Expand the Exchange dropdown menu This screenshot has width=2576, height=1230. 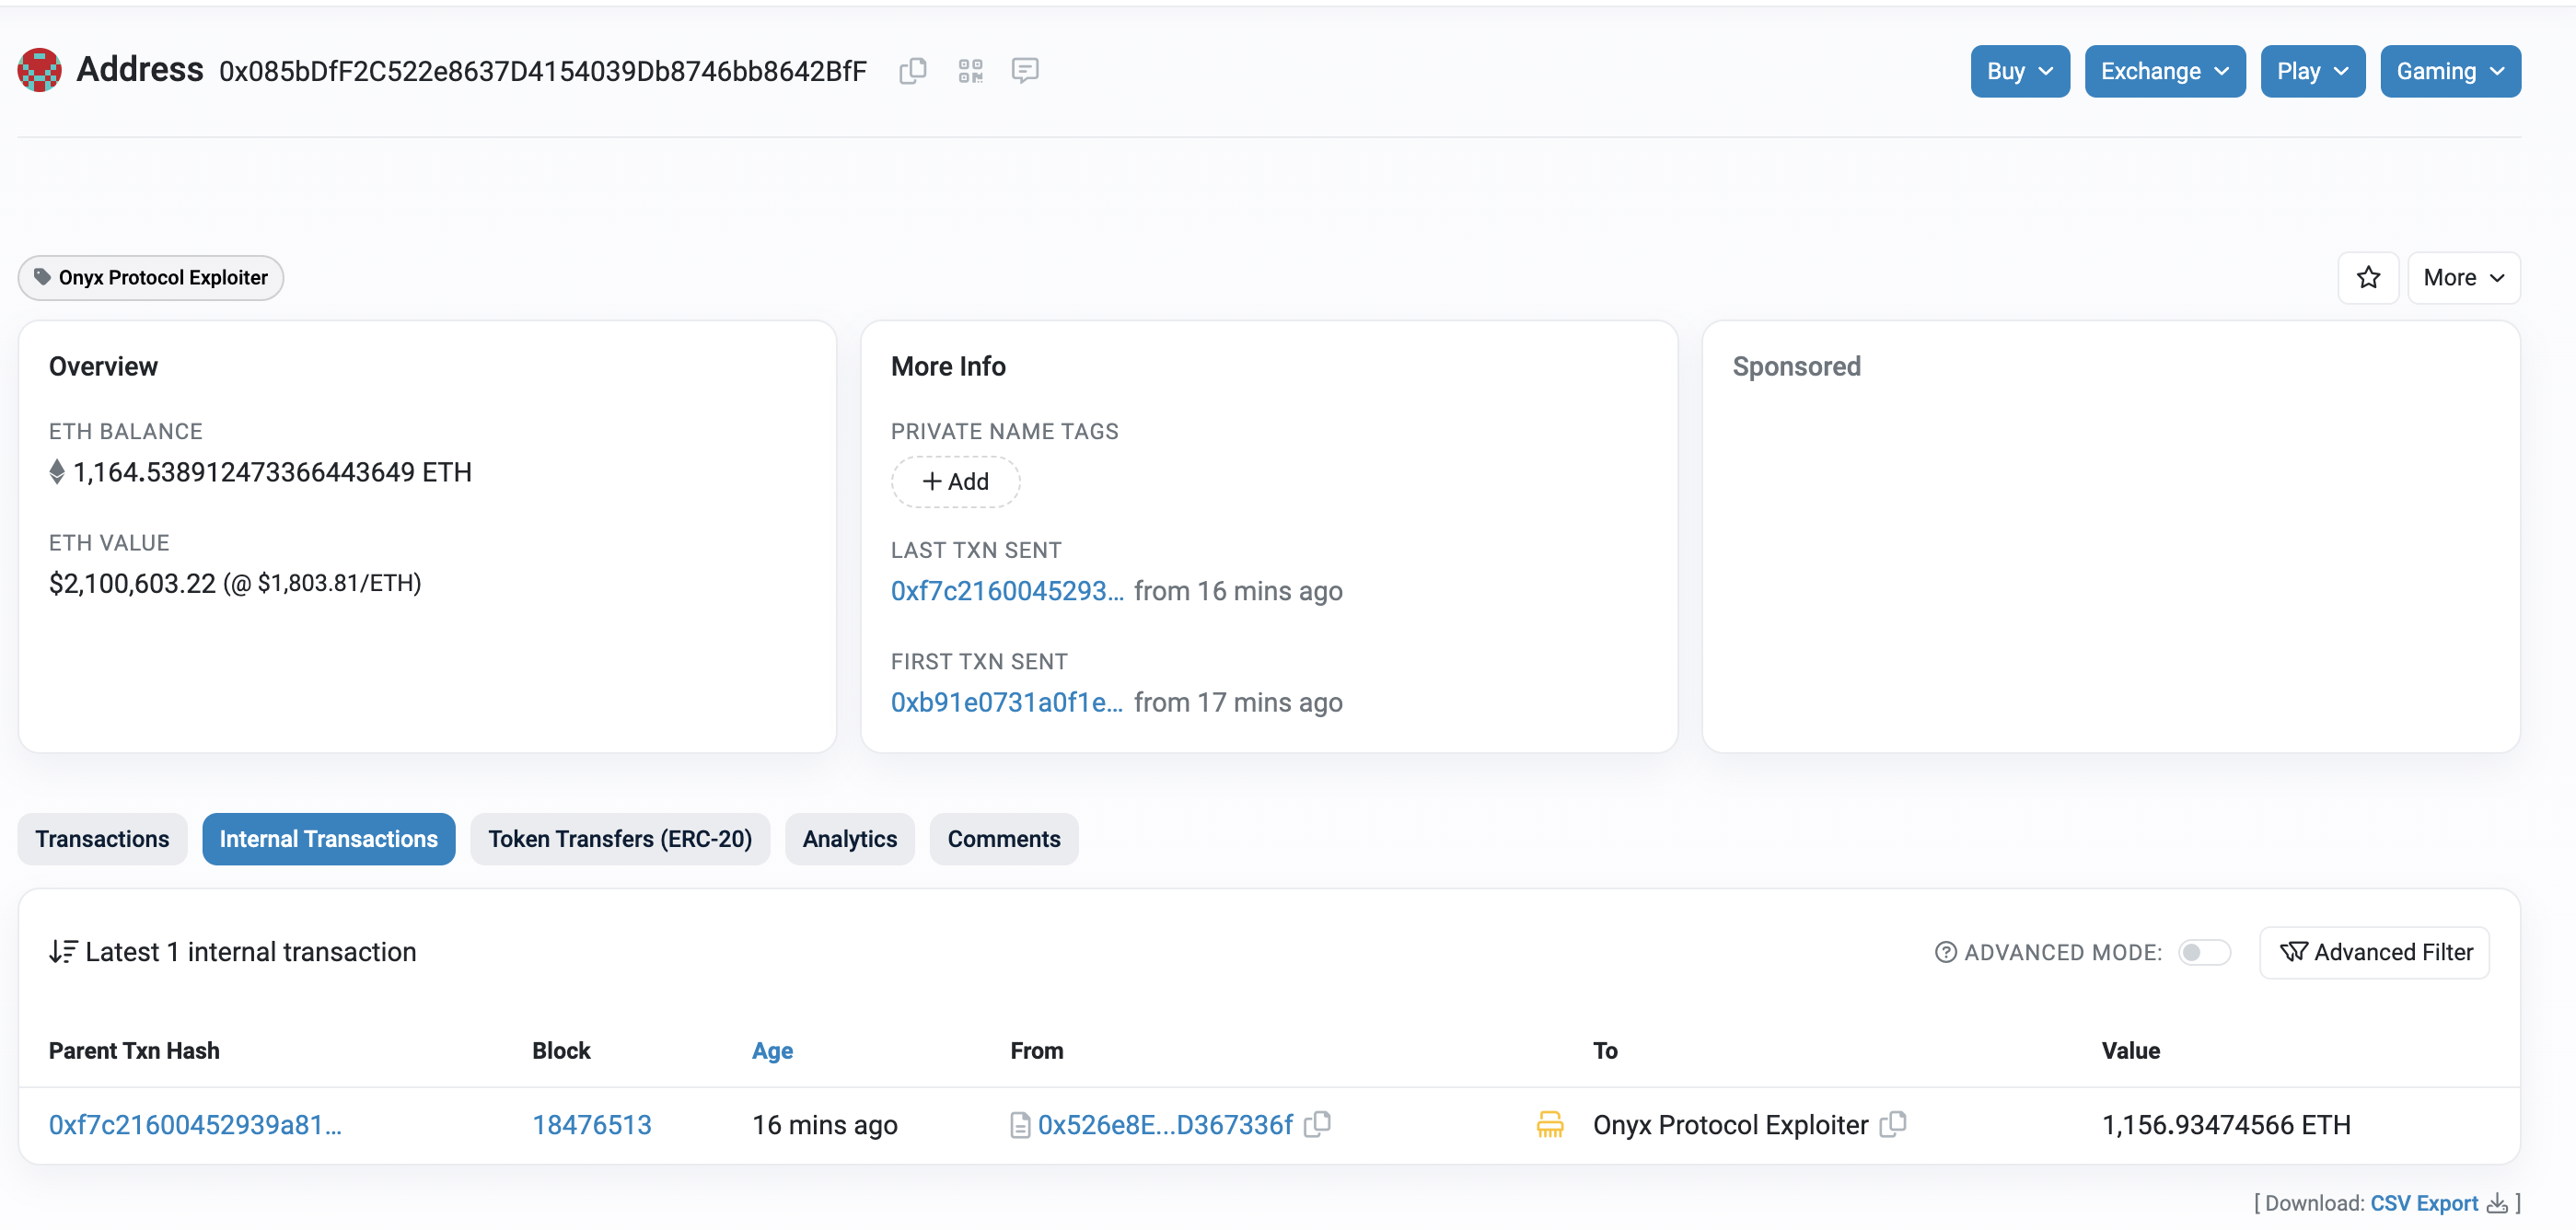pyautogui.click(x=2164, y=71)
